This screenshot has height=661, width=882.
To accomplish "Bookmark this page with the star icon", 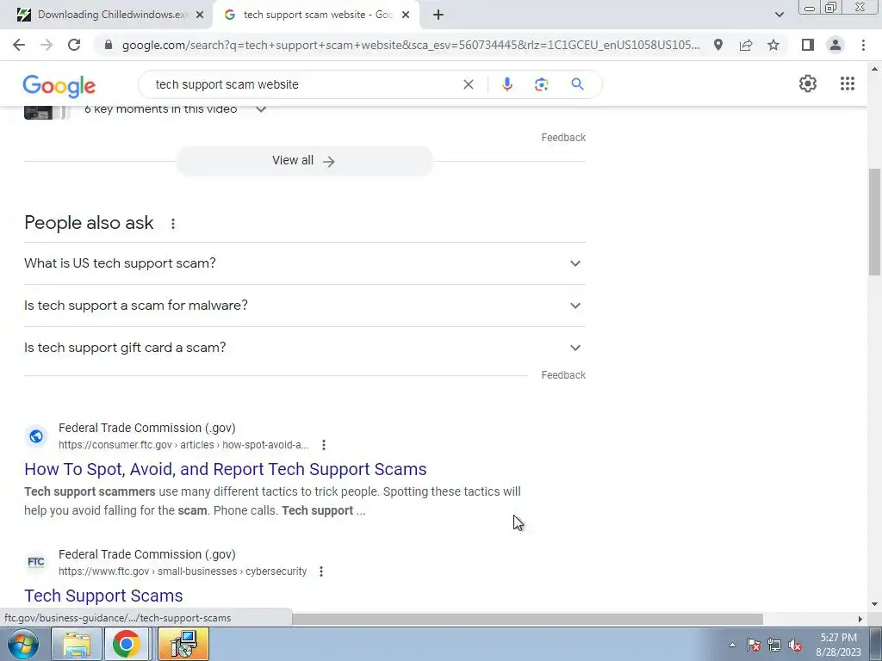I will pyautogui.click(x=773, y=45).
